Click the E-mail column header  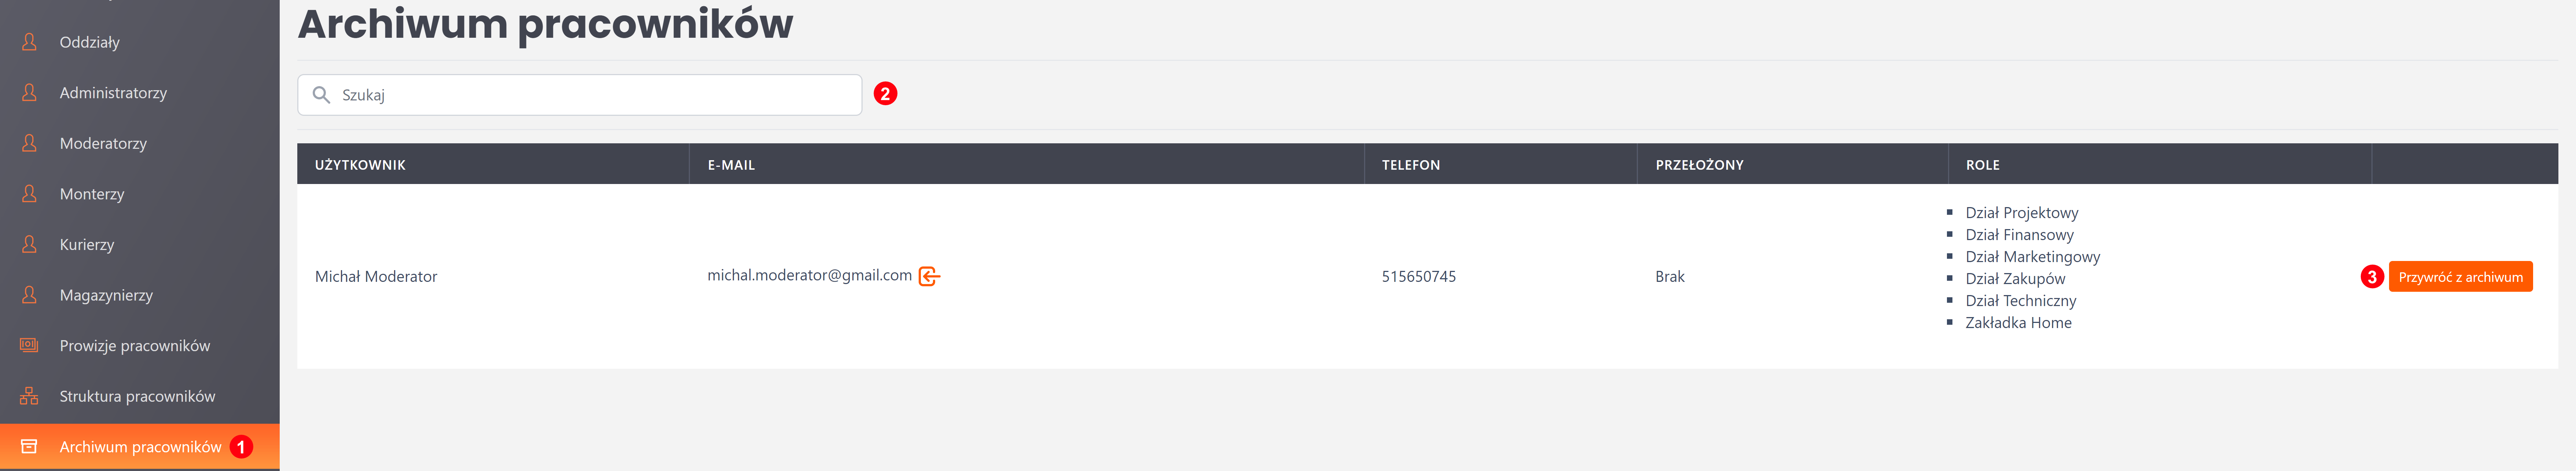(x=731, y=165)
